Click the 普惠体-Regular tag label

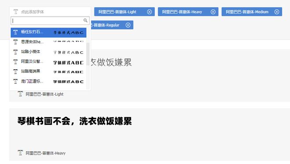click(x=105, y=25)
